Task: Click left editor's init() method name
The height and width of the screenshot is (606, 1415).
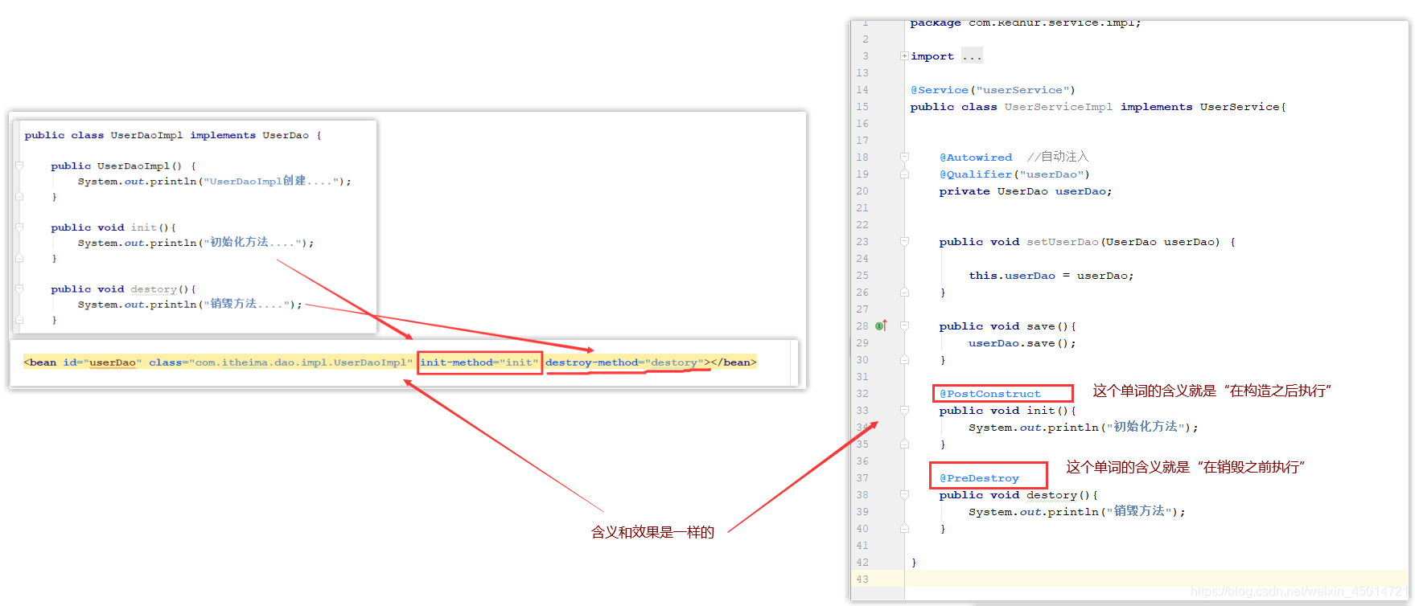Action: (x=143, y=227)
